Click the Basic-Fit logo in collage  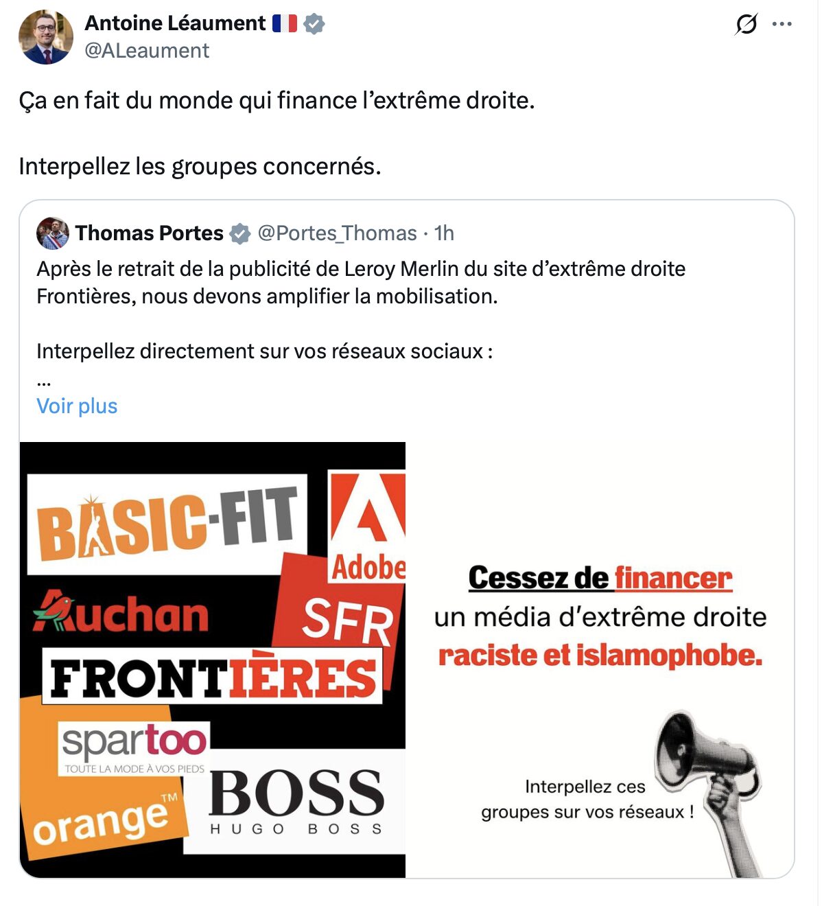click(167, 523)
